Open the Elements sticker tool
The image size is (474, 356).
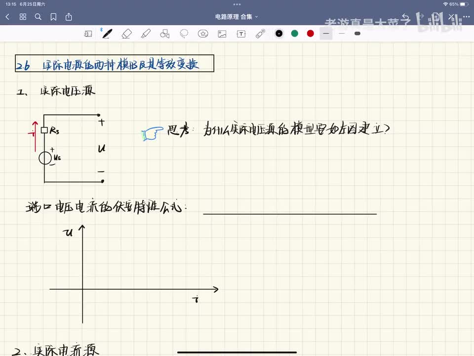[x=203, y=34]
